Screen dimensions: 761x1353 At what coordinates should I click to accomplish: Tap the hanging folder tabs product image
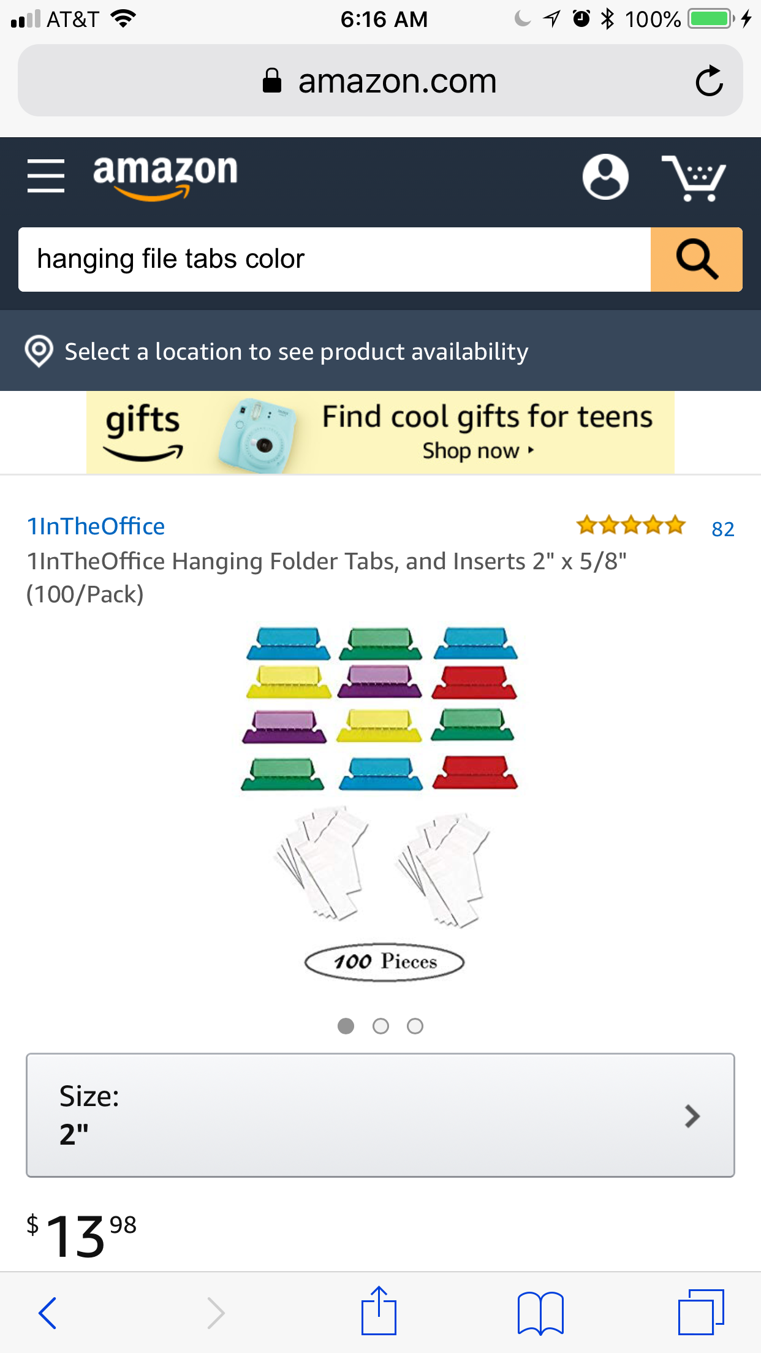[380, 797]
